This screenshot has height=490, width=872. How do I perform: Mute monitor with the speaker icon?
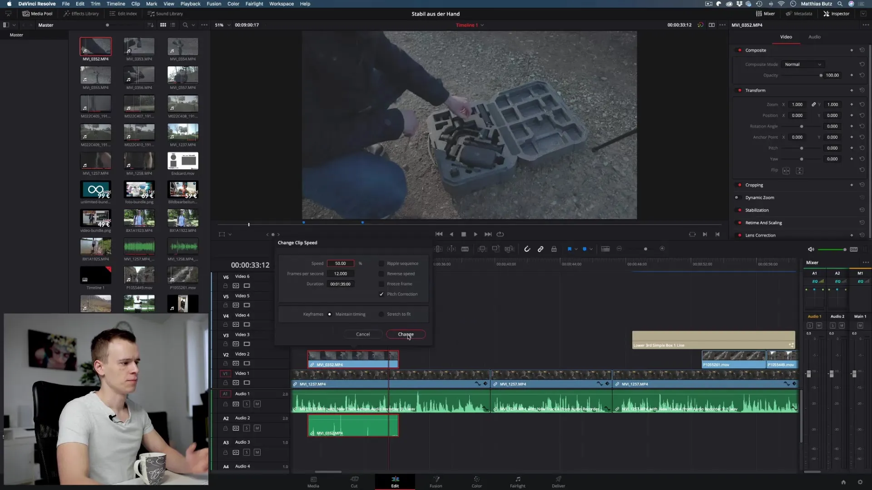pyautogui.click(x=811, y=250)
